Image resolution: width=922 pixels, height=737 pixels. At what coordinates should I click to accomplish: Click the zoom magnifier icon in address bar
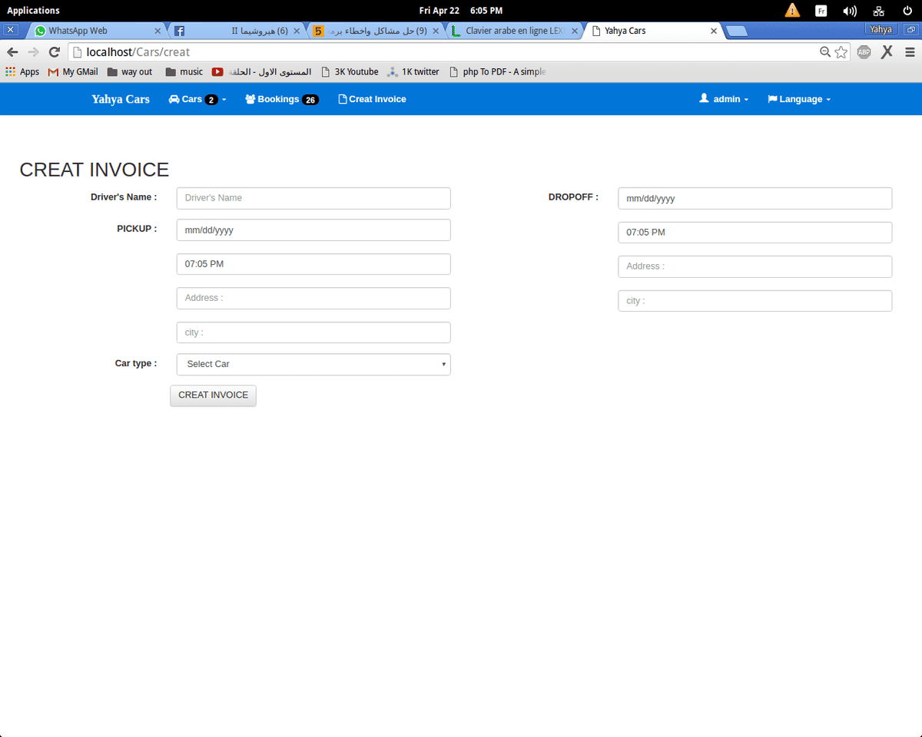click(x=825, y=52)
